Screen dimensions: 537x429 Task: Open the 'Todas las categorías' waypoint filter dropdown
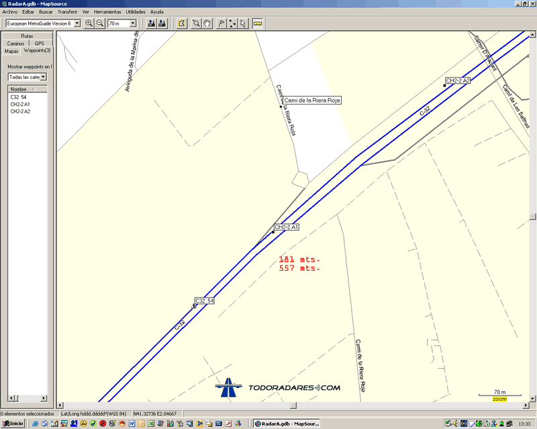(x=43, y=77)
